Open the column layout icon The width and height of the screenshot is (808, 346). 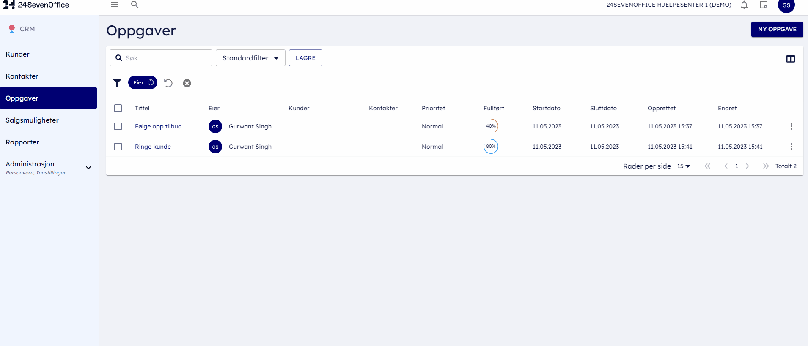pyautogui.click(x=790, y=59)
